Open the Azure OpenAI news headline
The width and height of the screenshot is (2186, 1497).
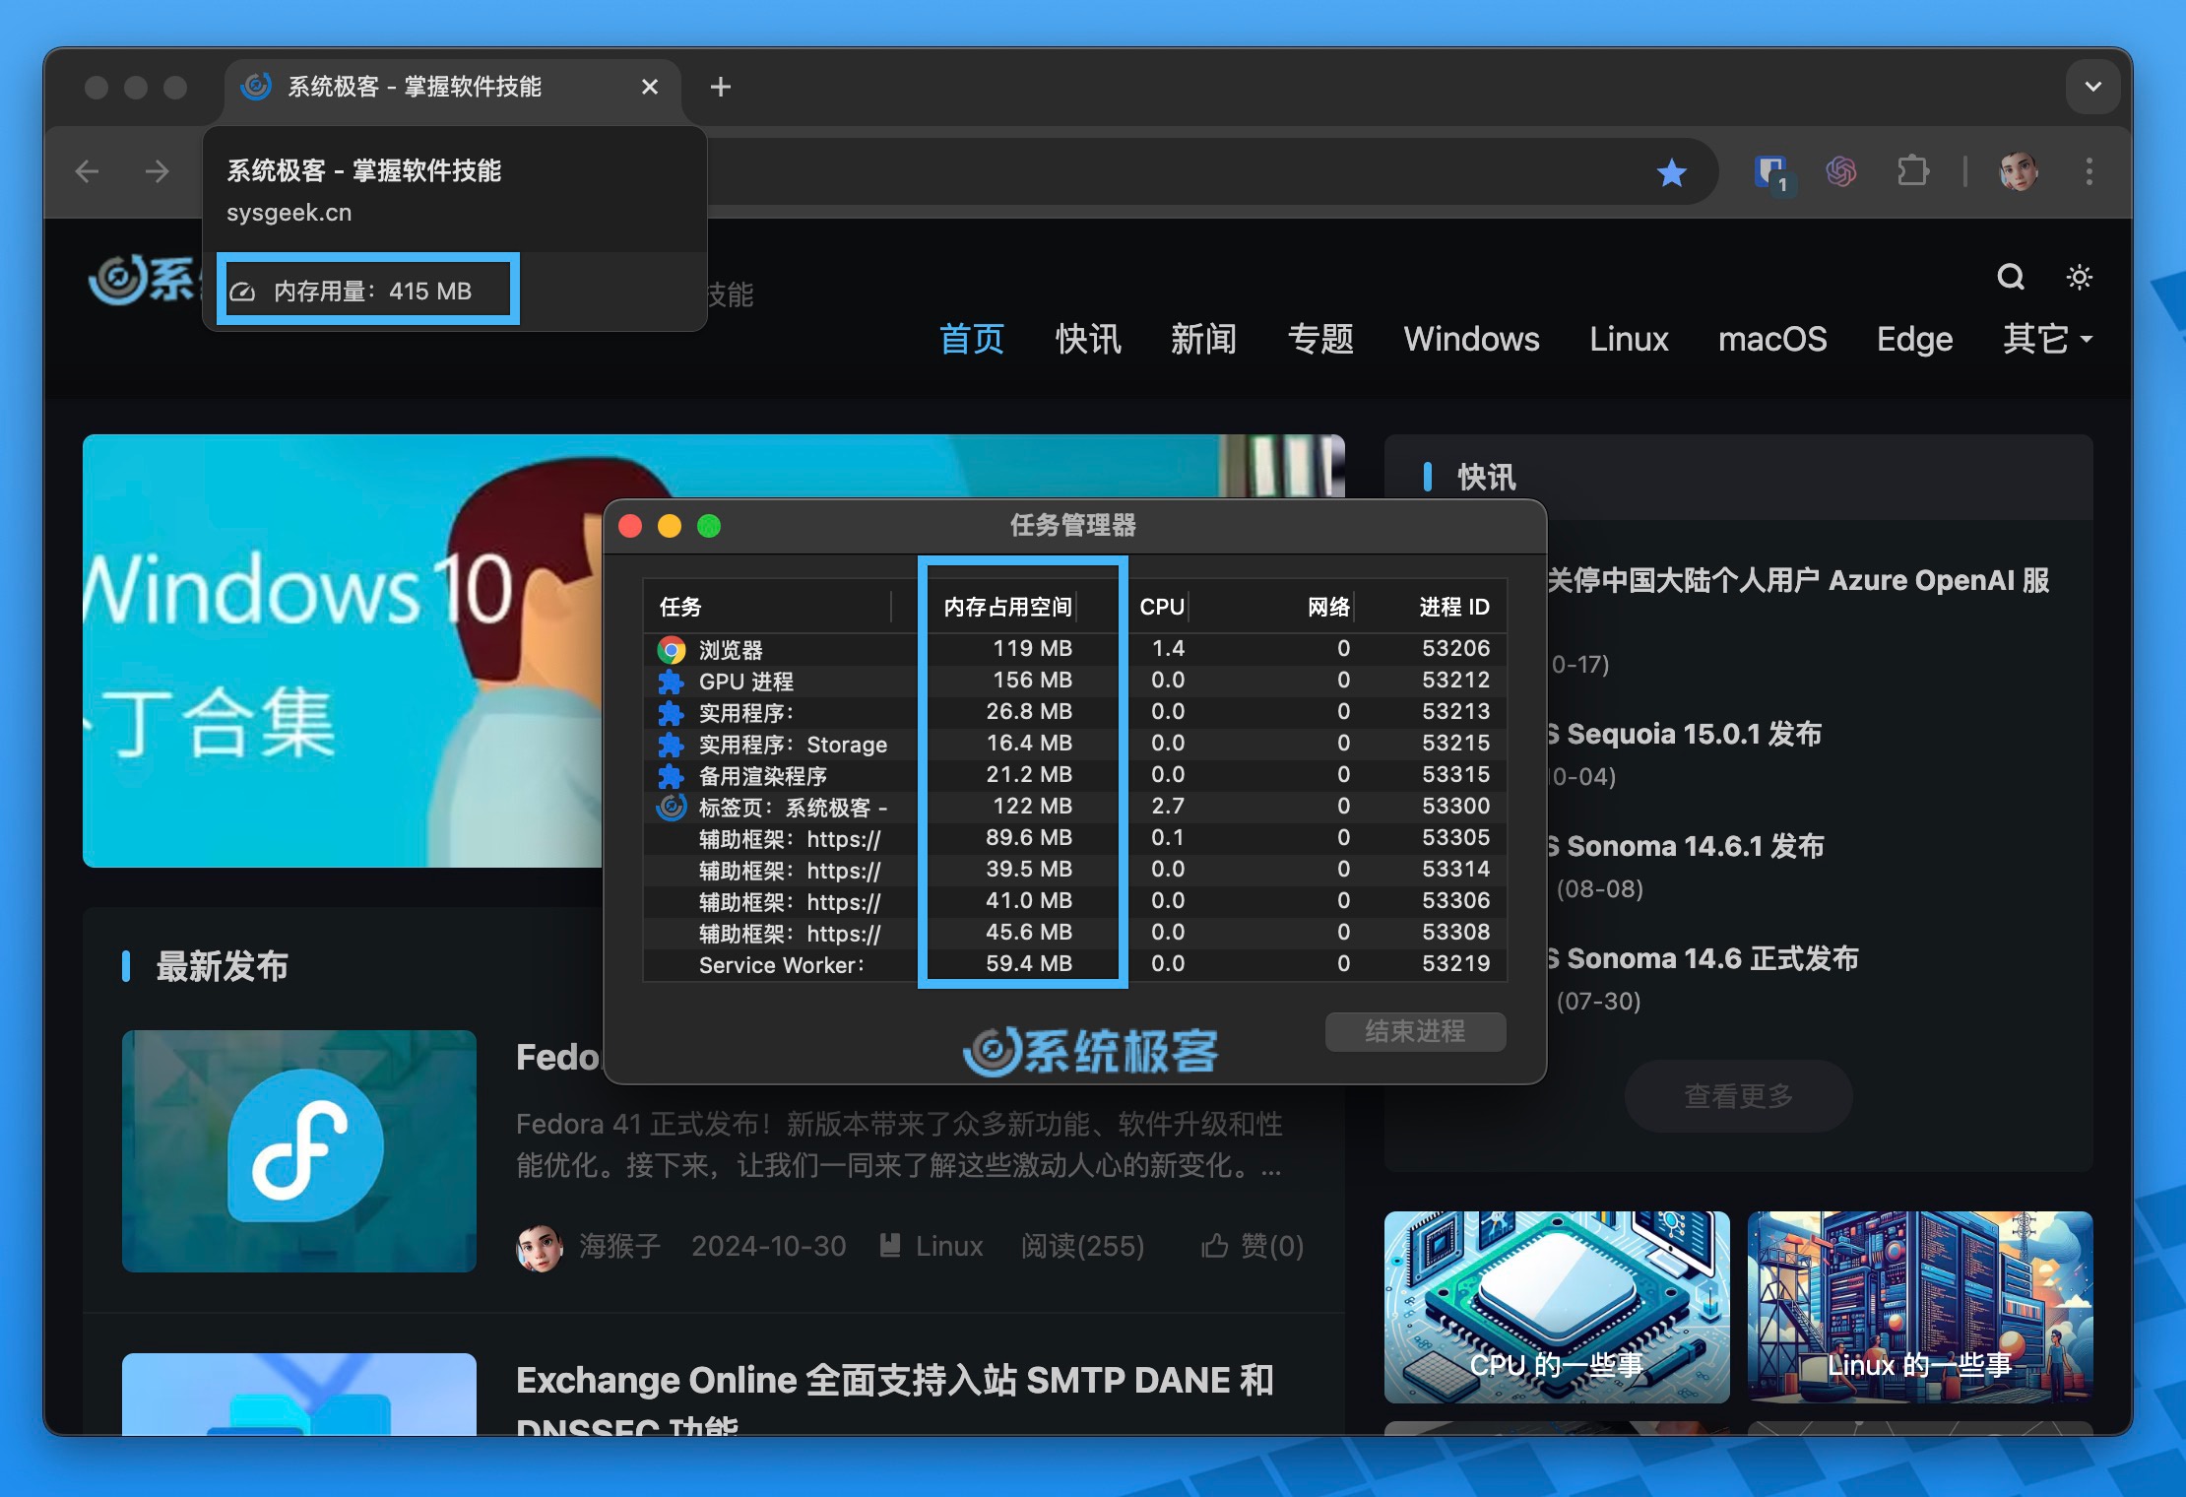coord(1799,580)
